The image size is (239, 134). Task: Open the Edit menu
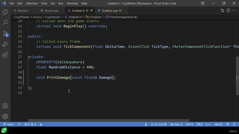(20, 3)
